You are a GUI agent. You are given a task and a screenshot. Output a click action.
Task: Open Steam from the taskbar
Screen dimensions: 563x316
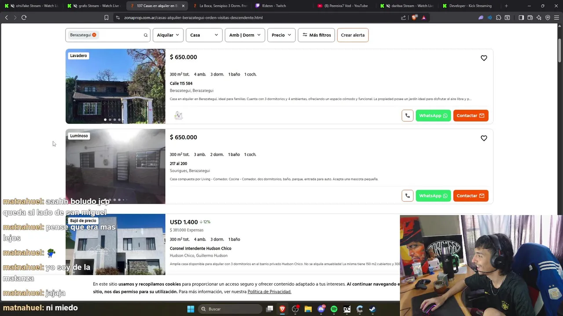[373, 309]
